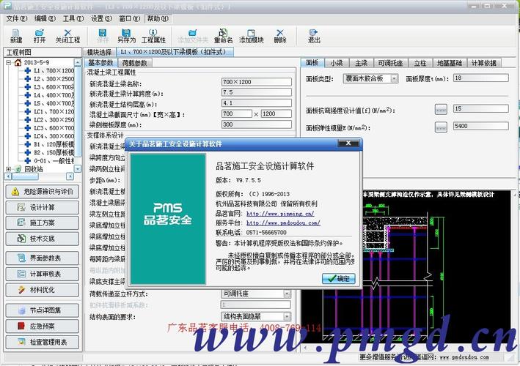This screenshot has height=366, width=520.
Task: Click browse button beside 面板抗弯强度设计值
Action: point(441,109)
